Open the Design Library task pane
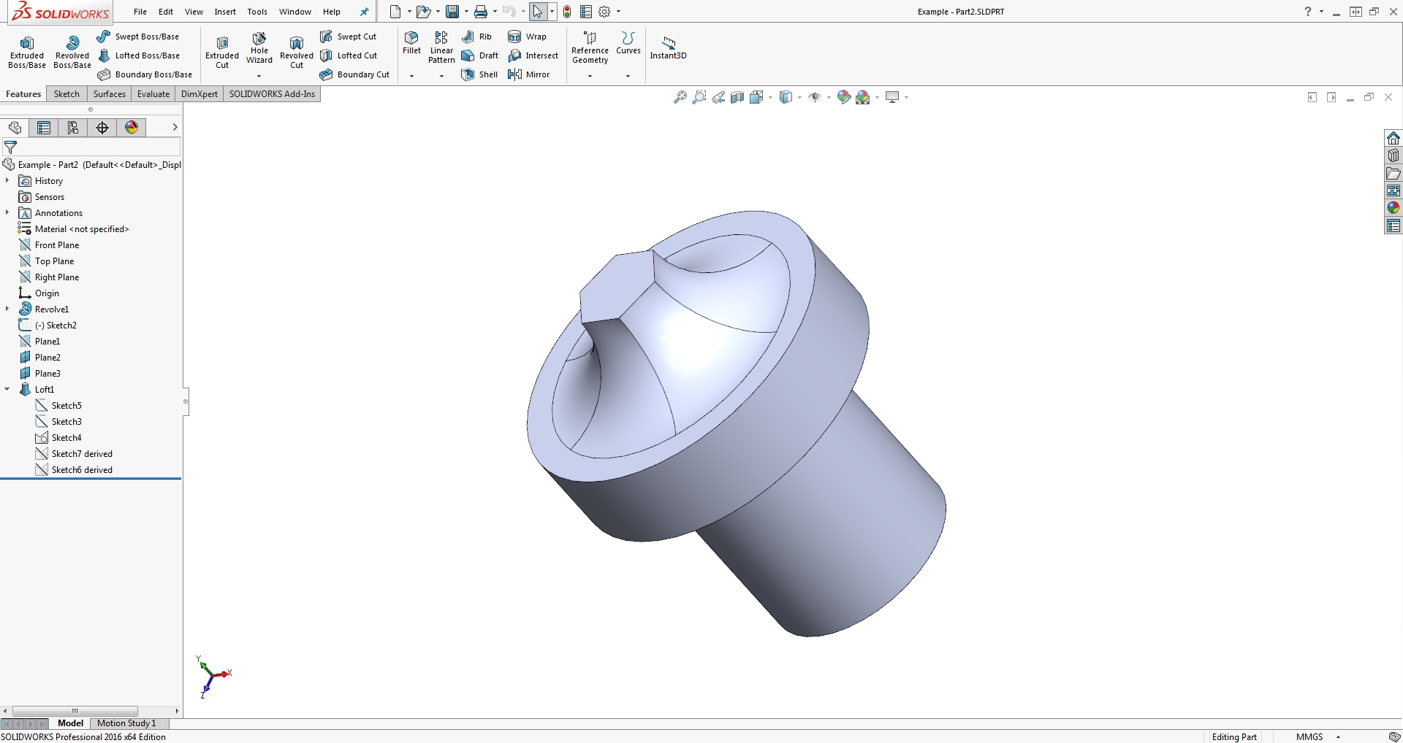The height and width of the screenshot is (743, 1403). [1394, 156]
